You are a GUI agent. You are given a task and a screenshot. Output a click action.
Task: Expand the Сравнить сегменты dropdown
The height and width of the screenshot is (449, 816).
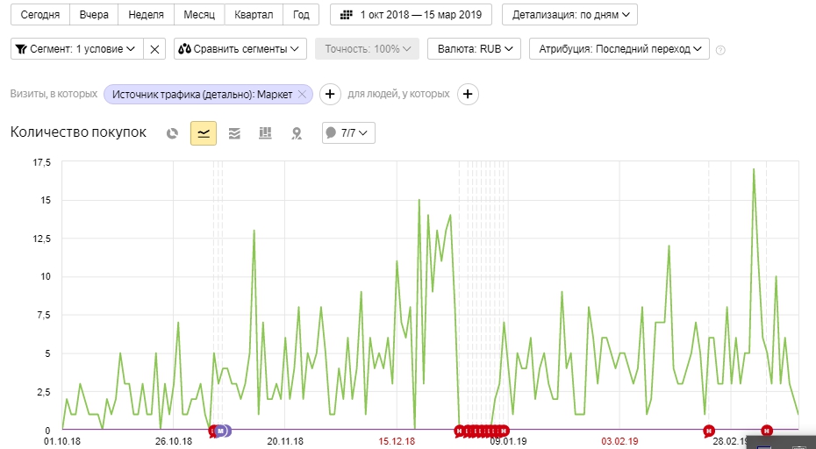(x=240, y=49)
